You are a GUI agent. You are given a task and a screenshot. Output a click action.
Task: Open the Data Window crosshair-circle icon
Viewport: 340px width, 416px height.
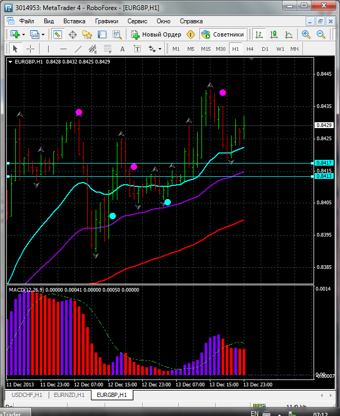(x=72, y=34)
